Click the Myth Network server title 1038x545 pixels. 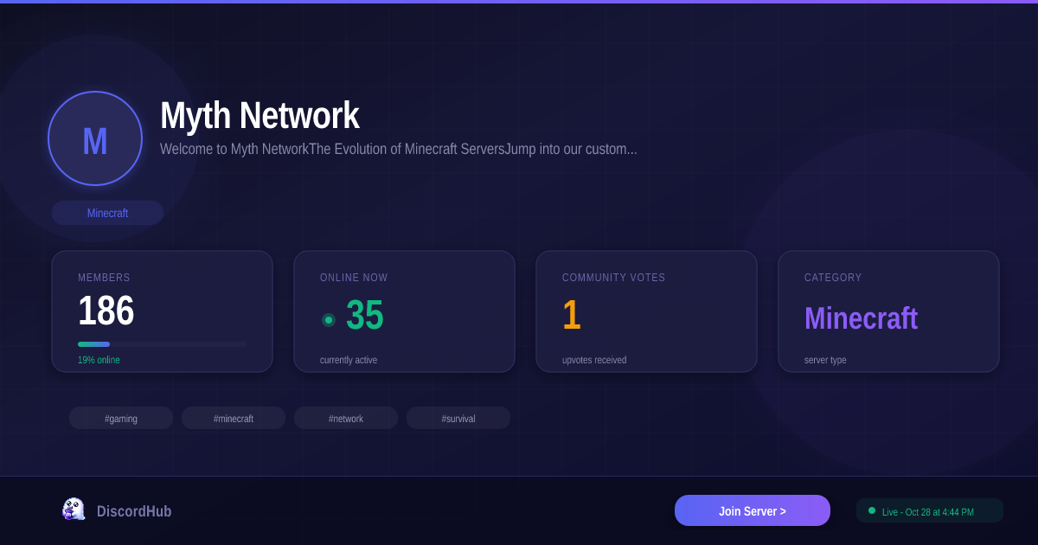[259, 116]
